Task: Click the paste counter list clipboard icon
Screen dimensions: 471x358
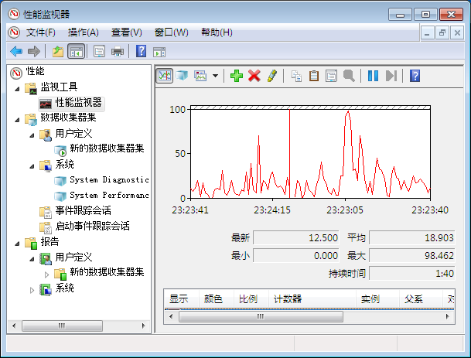Action: 314,76
